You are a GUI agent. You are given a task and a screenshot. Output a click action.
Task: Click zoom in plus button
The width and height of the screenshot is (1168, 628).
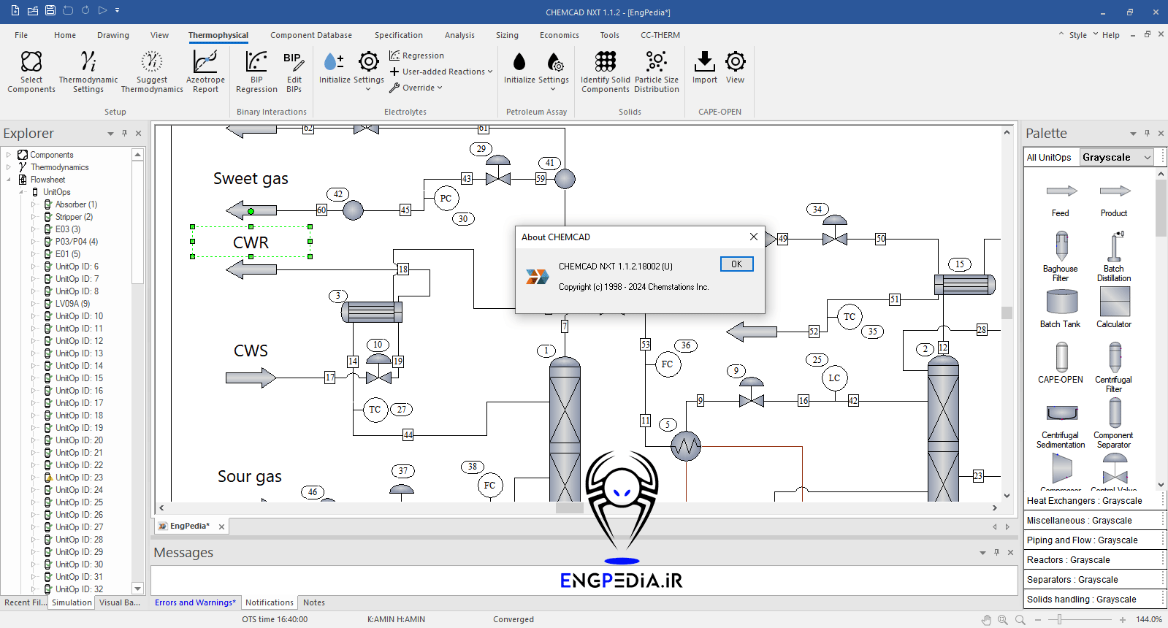pyautogui.click(x=1123, y=620)
